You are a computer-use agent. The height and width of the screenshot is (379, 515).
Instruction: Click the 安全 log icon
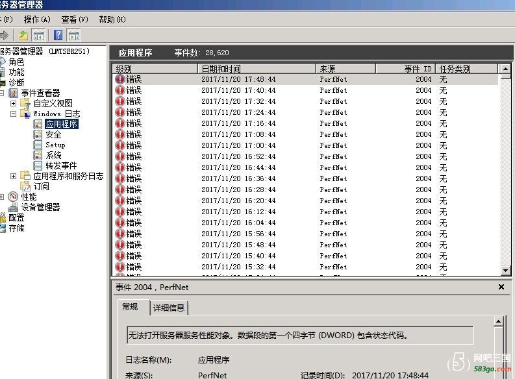38,134
